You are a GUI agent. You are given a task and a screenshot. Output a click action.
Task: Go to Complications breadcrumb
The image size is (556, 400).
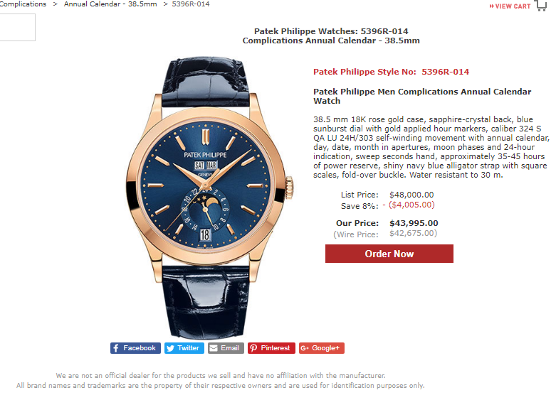click(x=23, y=4)
